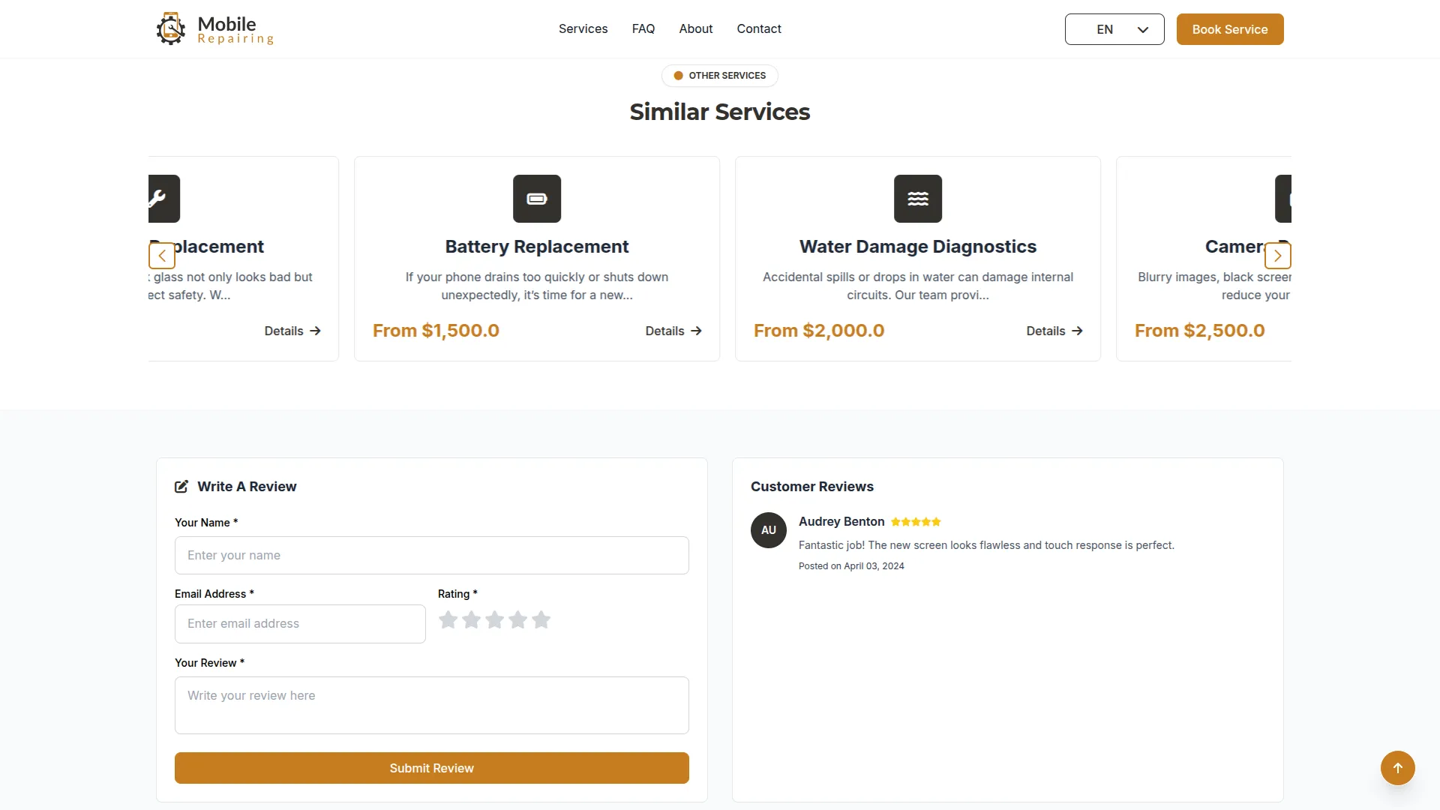1440x810 pixels.
Task: Click the arrow icon next to Battery Replacement Details
Action: click(x=694, y=331)
